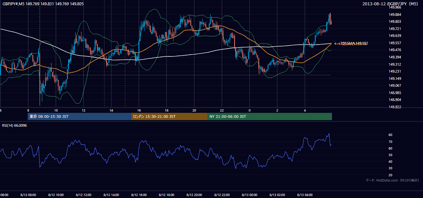The height and width of the screenshot is (198, 423).
Task: Click RSI scale level 40
Action: click(390, 161)
